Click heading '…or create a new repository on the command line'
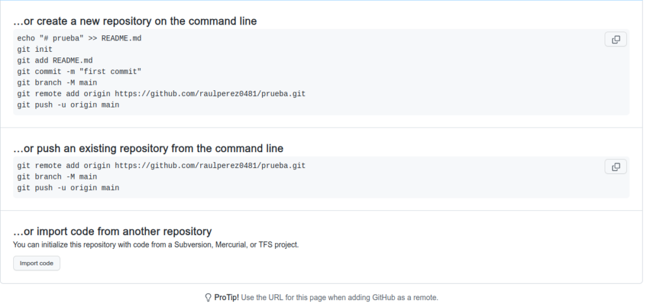 pos(135,21)
